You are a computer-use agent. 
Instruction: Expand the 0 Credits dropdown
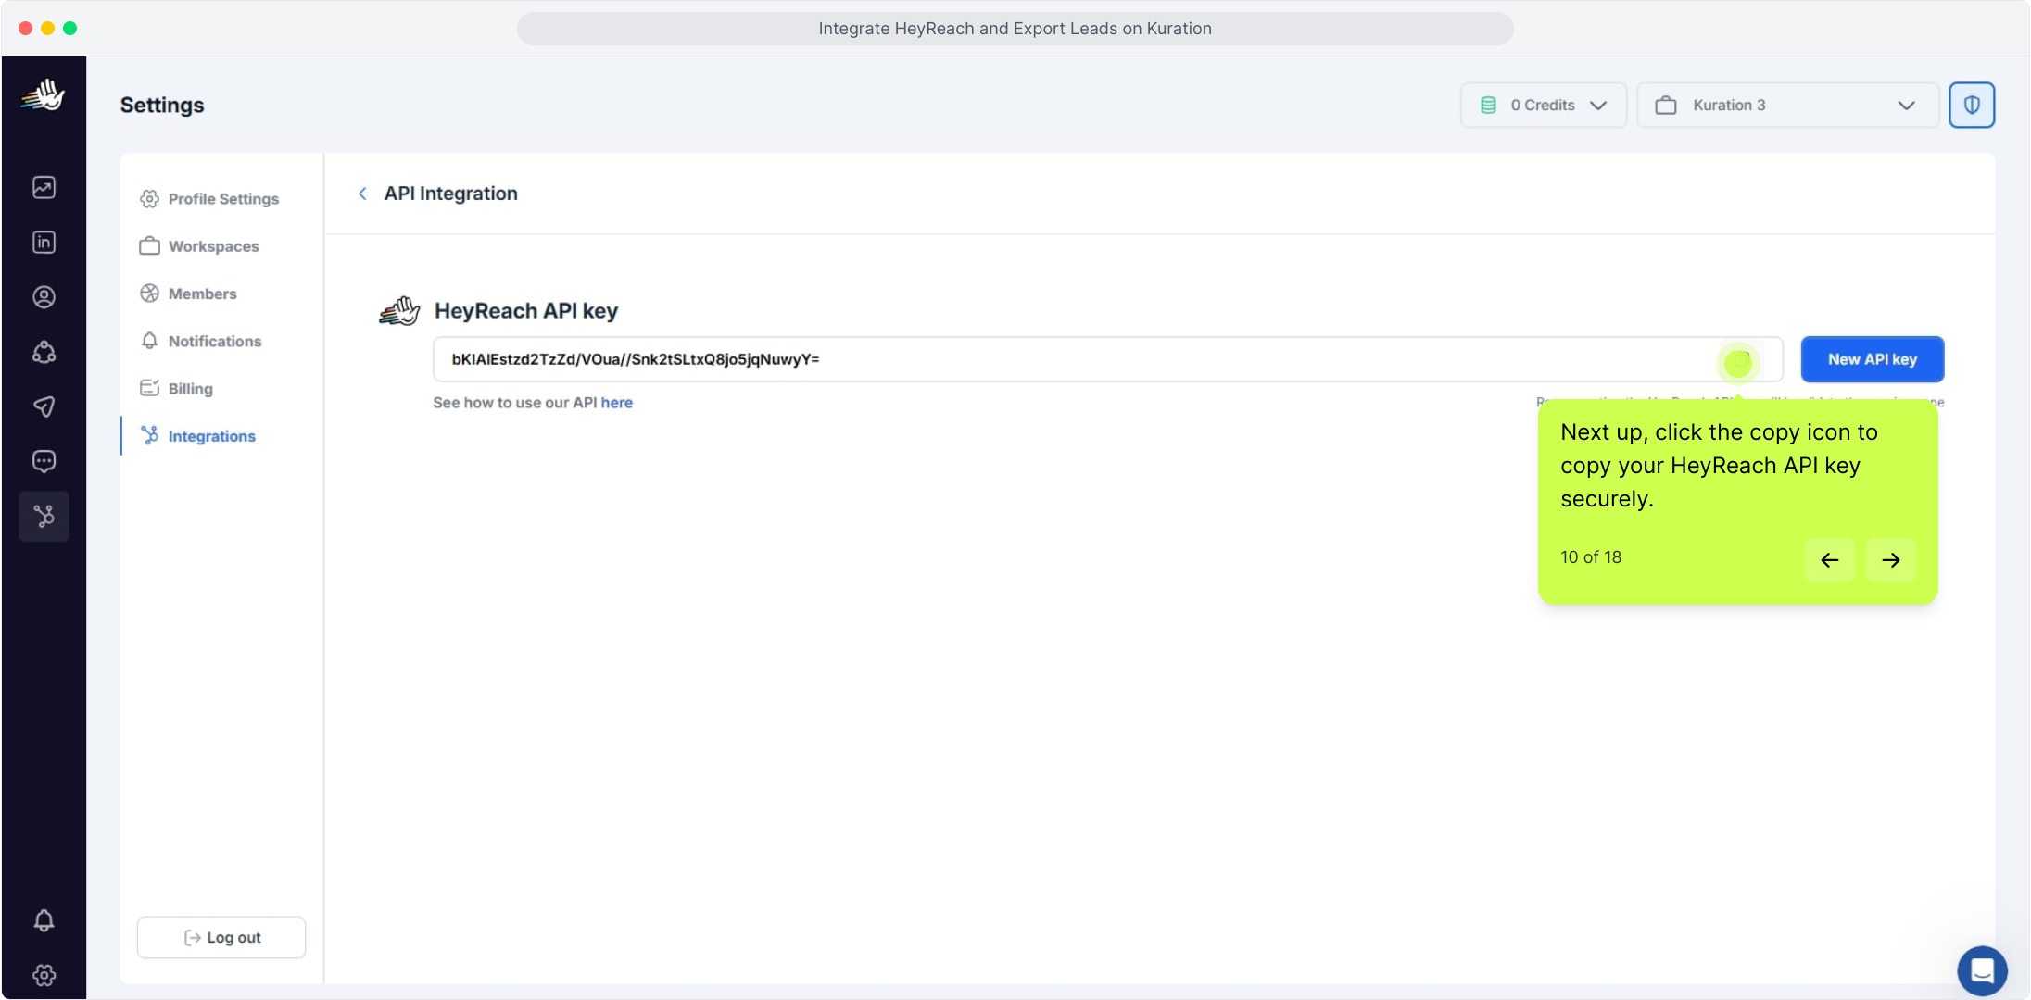click(1544, 106)
